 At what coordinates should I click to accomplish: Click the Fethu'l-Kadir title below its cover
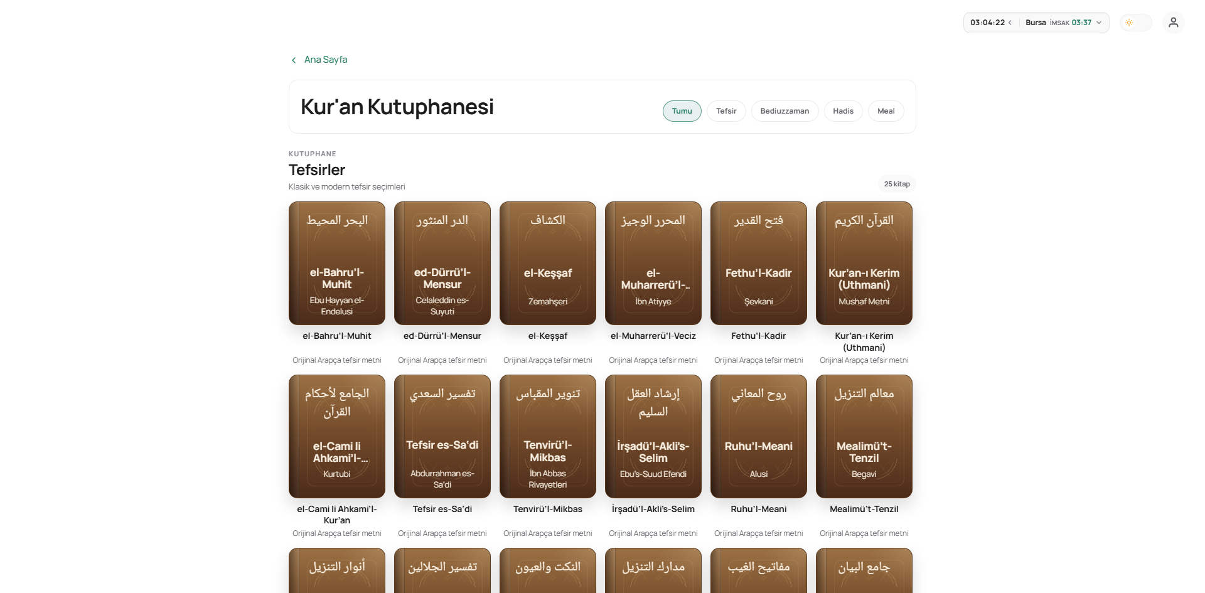pos(759,336)
